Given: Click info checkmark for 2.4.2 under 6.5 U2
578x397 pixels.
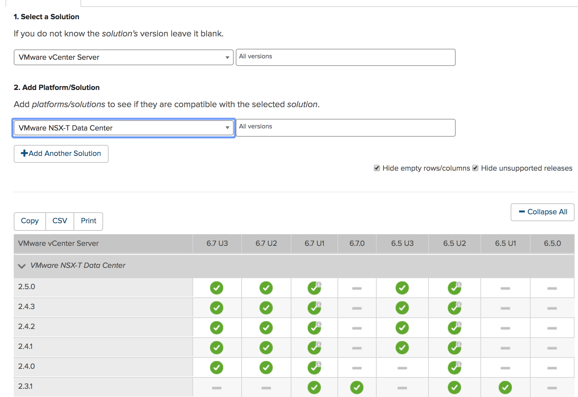Looking at the screenshot, I should [455, 328].
